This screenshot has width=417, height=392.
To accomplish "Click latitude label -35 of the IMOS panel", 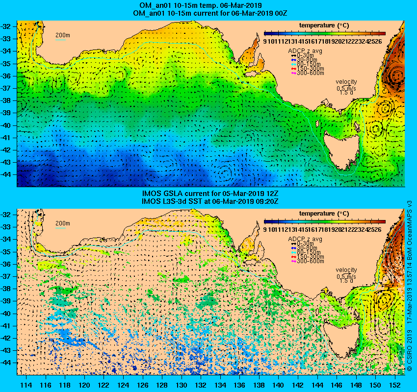I will point(6,252).
